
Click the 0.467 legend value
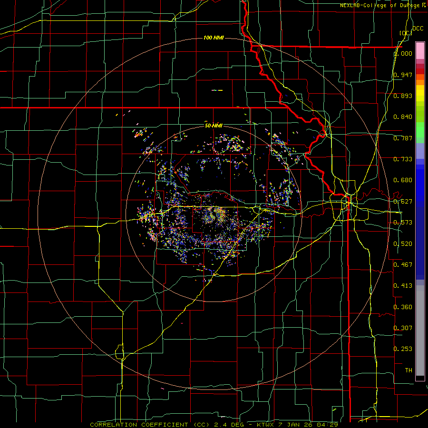pyautogui.click(x=403, y=264)
